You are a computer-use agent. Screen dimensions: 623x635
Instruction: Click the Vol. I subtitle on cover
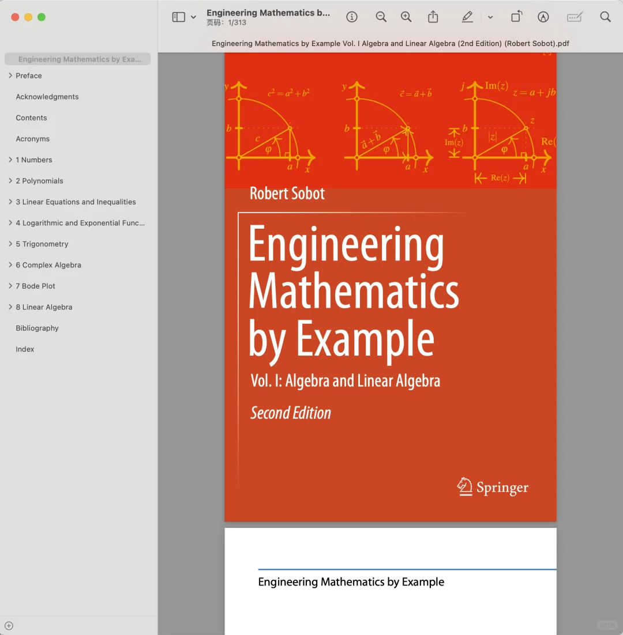click(x=346, y=381)
